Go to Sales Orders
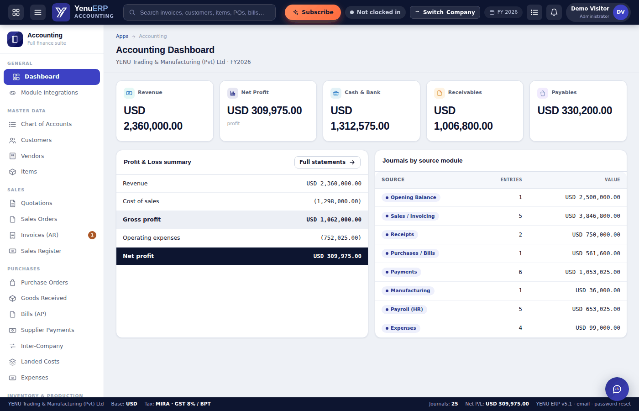The image size is (639, 411). point(52,219)
